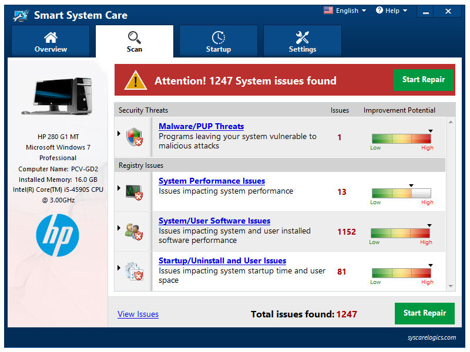The width and height of the screenshot is (470, 352).
Task: Click the syscarelogics.com footer text
Action: [432, 337]
